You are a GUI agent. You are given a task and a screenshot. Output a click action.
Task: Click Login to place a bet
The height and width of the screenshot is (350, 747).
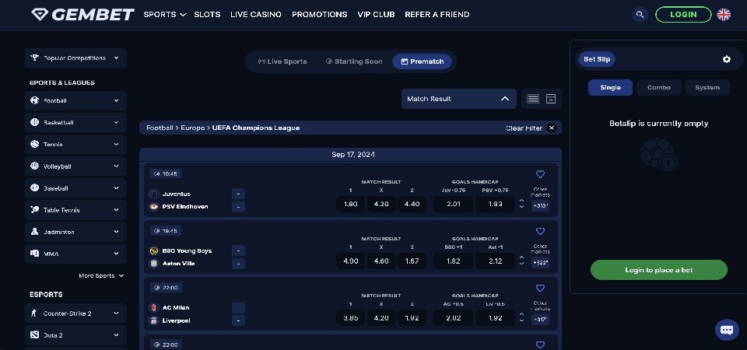[659, 270]
